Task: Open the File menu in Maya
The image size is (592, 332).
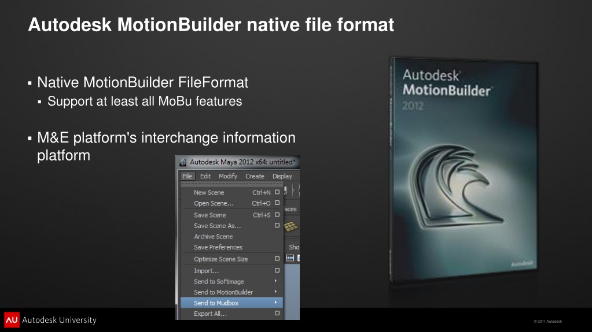Action: pyautogui.click(x=187, y=176)
